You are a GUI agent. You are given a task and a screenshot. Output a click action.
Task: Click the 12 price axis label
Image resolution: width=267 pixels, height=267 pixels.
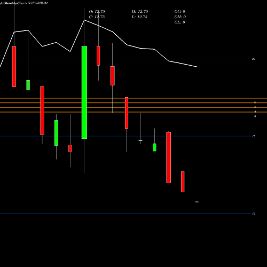pos(254,214)
